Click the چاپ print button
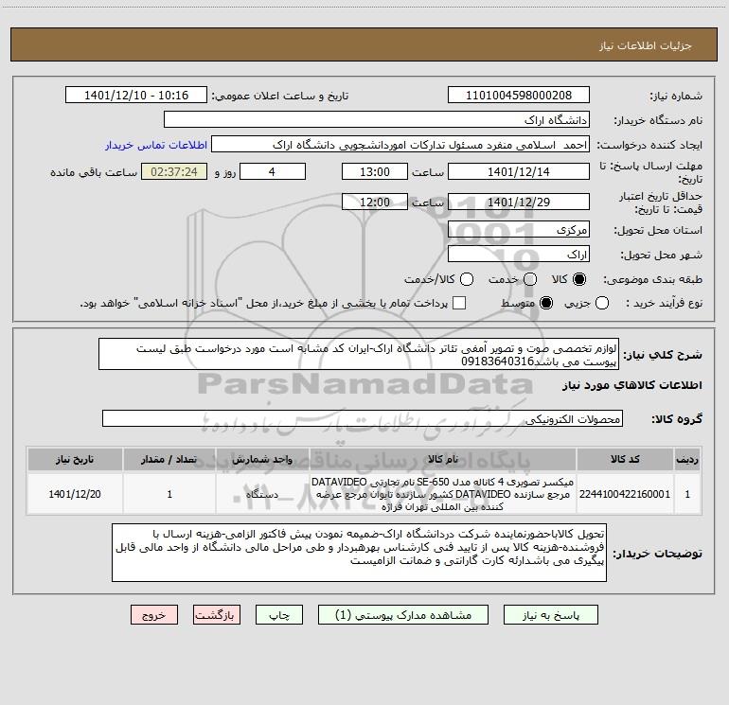 coord(279,615)
